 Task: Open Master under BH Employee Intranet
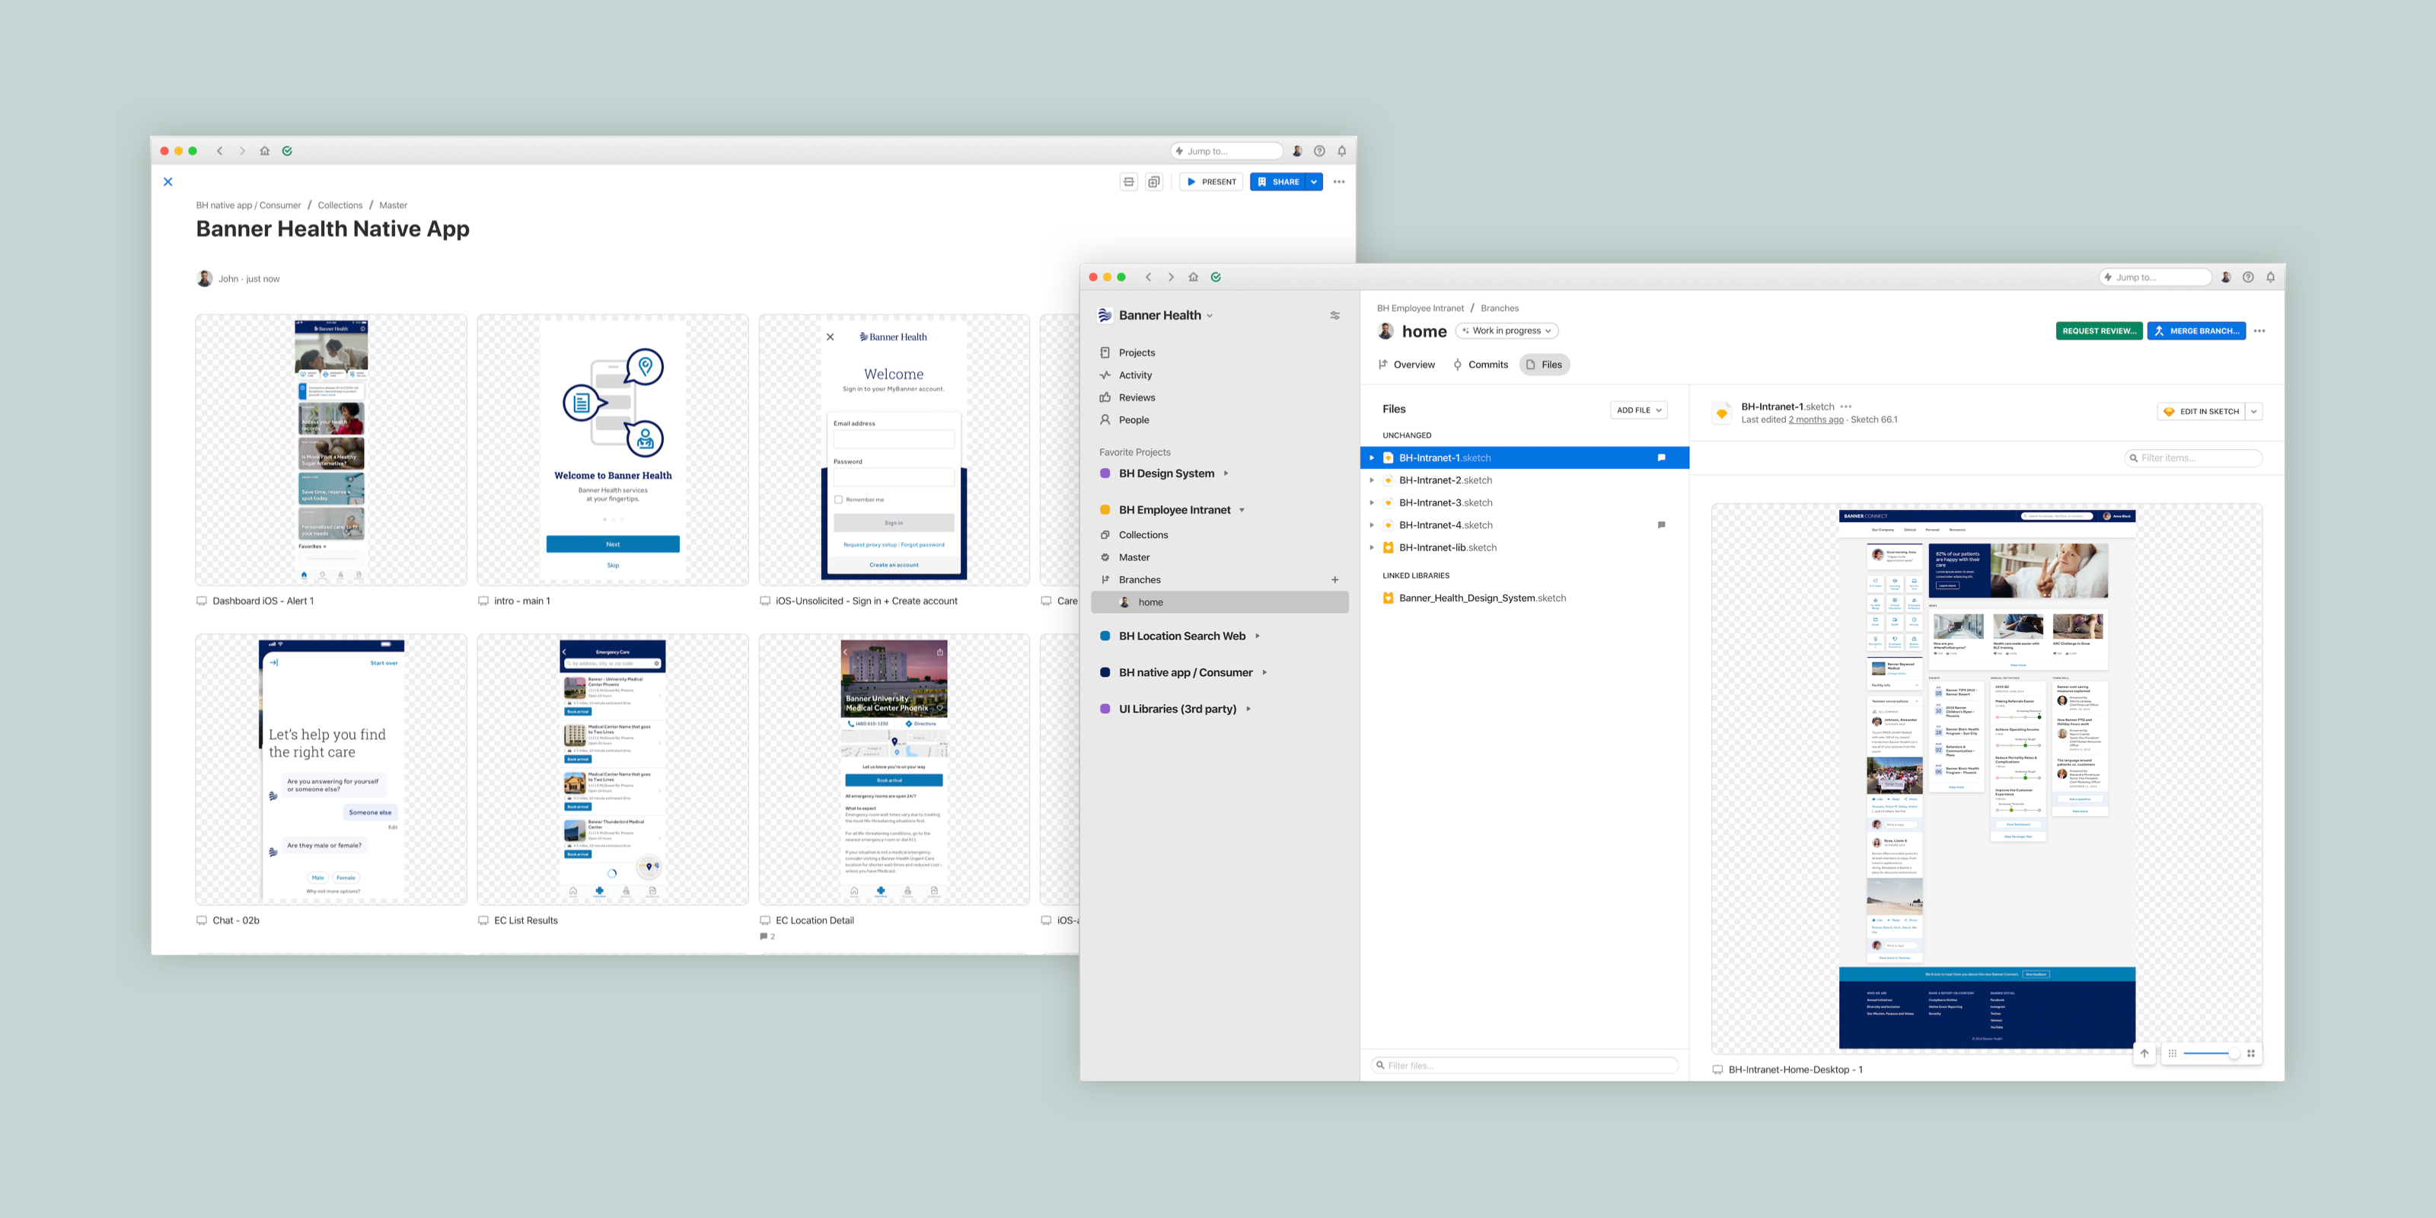click(1134, 558)
